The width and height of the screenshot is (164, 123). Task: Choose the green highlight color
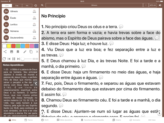click(18, 46)
